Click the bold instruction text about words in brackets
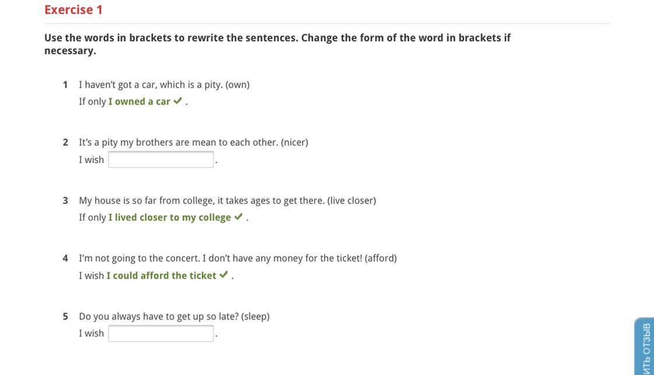This screenshot has height=375, width=654. pos(277,44)
